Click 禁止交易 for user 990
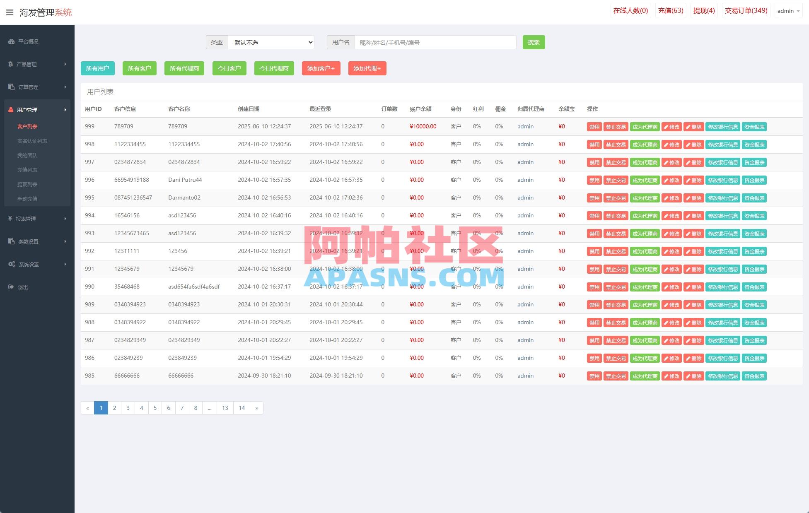The width and height of the screenshot is (809, 513). click(616, 287)
